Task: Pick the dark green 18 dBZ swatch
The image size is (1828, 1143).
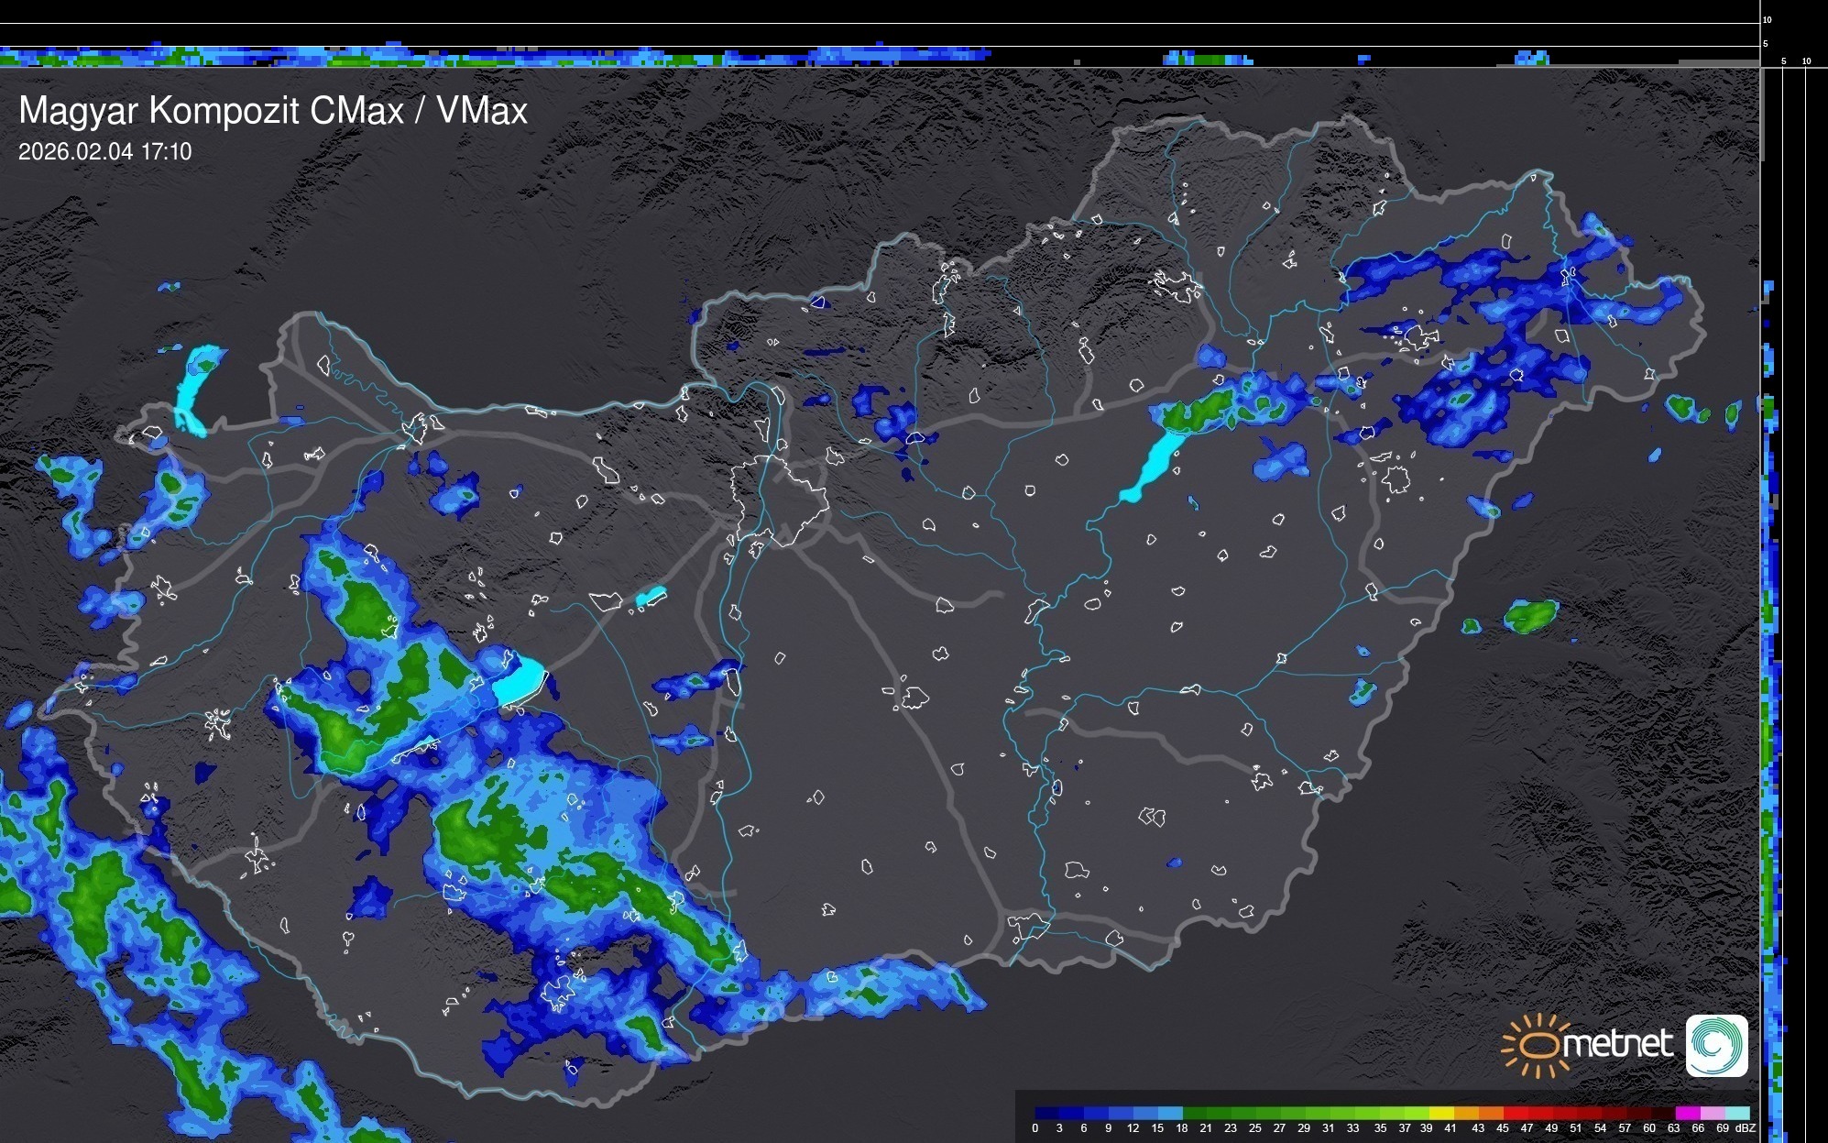Action: pyautogui.click(x=1194, y=1113)
